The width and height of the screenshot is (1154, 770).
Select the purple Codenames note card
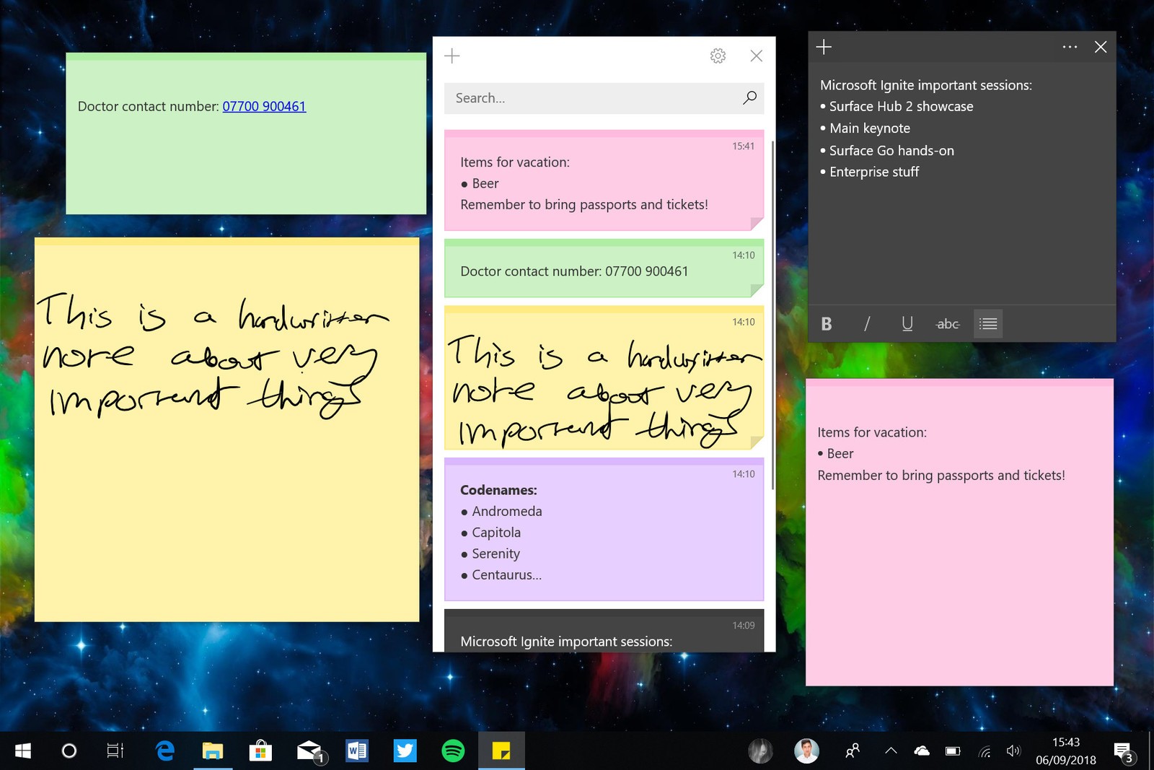pos(604,530)
